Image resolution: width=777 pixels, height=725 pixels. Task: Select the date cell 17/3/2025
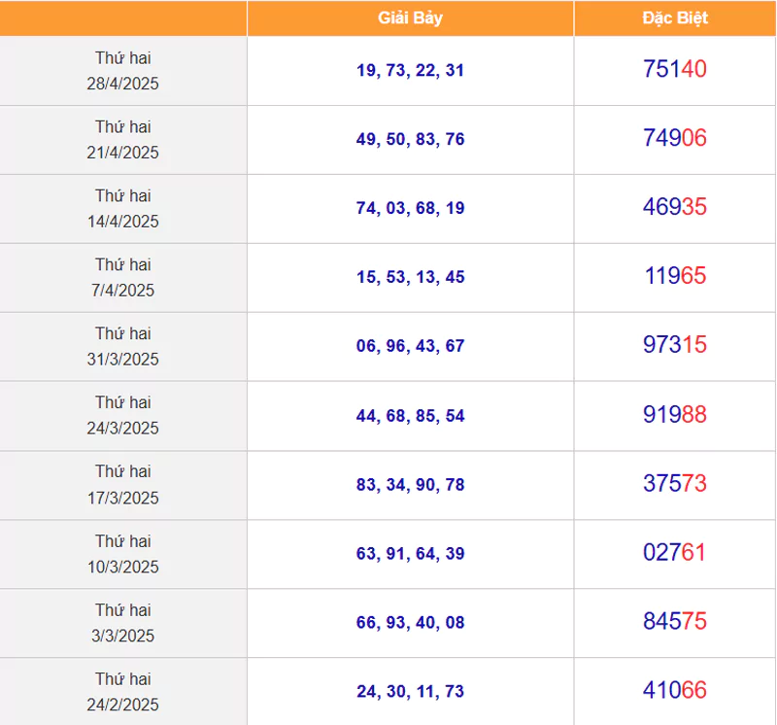(x=123, y=485)
